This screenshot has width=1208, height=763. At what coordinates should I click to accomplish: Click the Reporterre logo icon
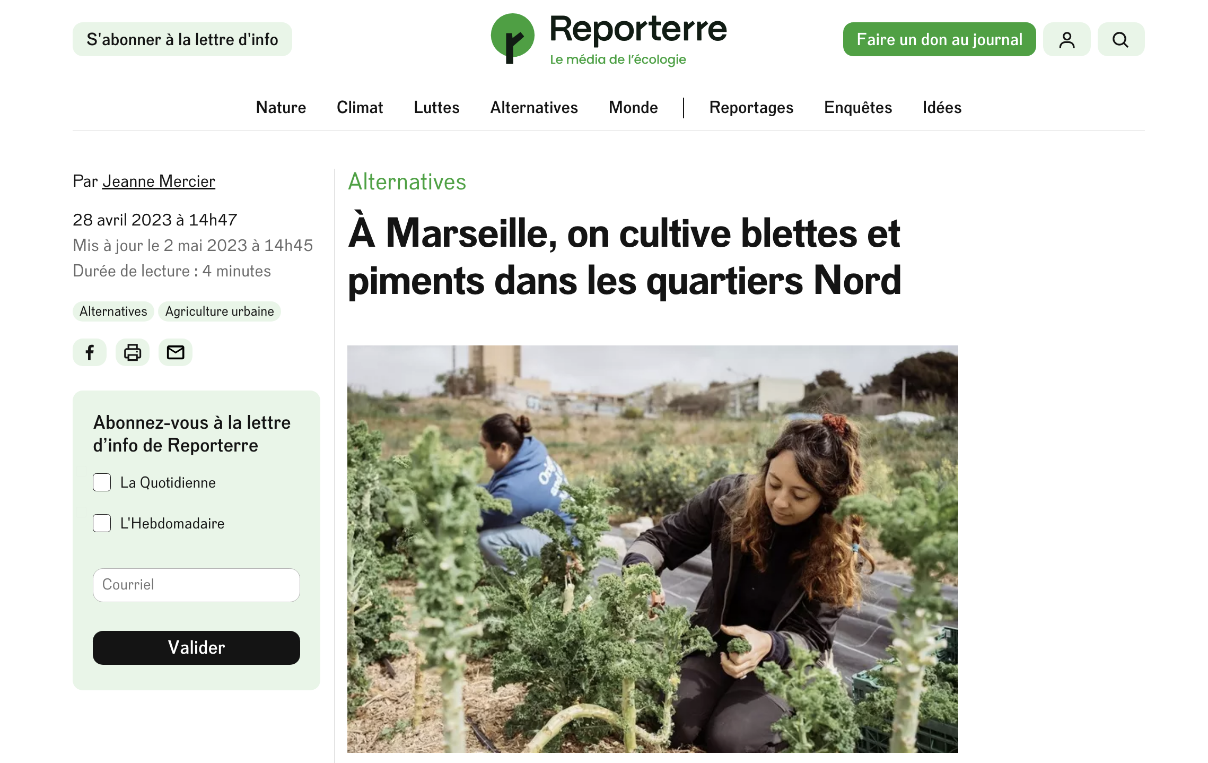512,38
